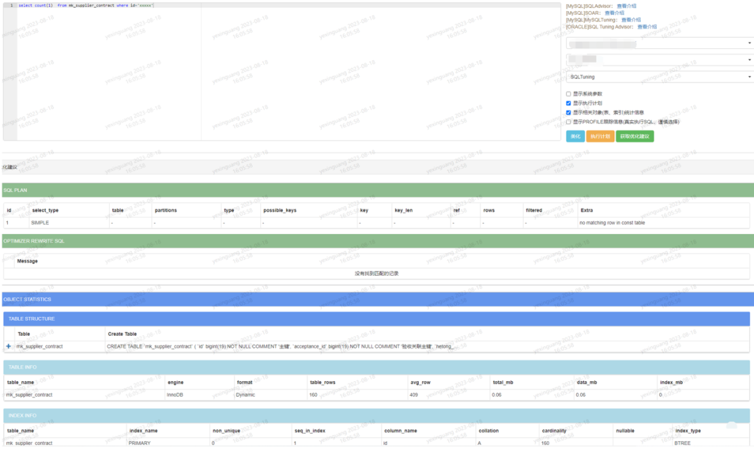Viewport: 754px width, 449px height.
Task: Uncheck the 显示执行计划 checkbox
Action: pyautogui.click(x=568, y=103)
